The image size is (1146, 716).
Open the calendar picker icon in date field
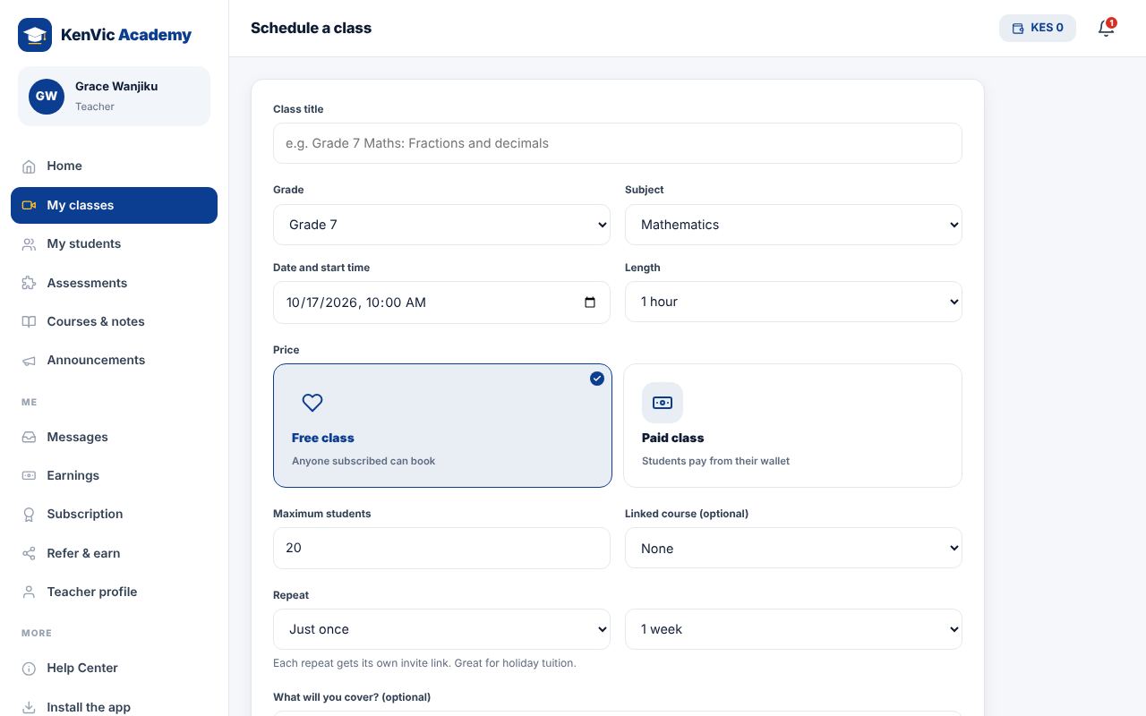click(589, 303)
